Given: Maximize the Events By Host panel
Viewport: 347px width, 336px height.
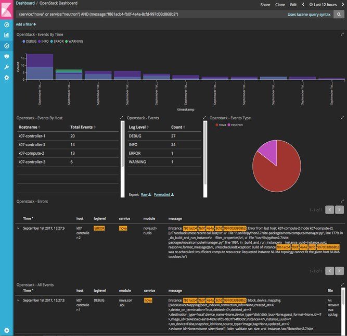Looking at the screenshot, I should click(122, 118).
